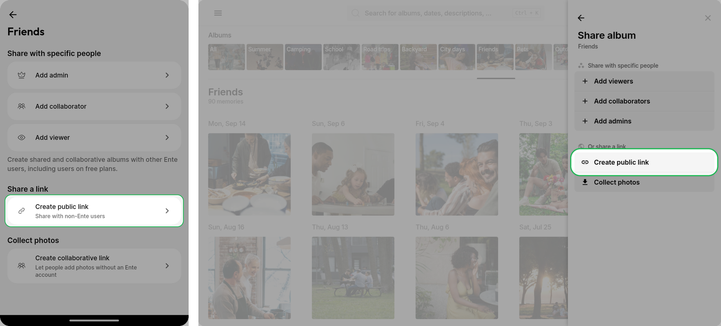Click plus icon beside Add viewers
This screenshot has height=326, width=721.
pyautogui.click(x=585, y=81)
